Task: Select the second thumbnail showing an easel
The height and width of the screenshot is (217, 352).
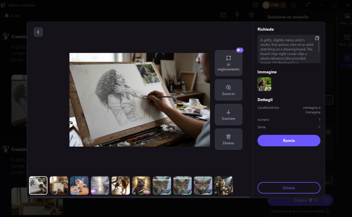Action: click(x=59, y=185)
